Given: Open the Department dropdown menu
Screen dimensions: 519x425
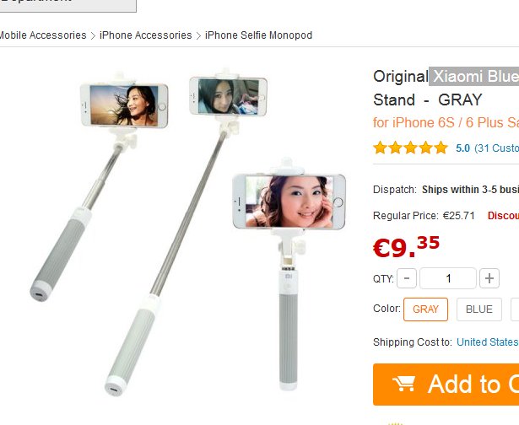Looking at the screenshot, I should coord(68,3).
